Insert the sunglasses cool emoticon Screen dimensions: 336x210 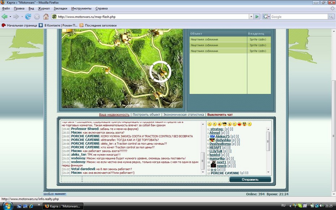(x=224, y=124)
